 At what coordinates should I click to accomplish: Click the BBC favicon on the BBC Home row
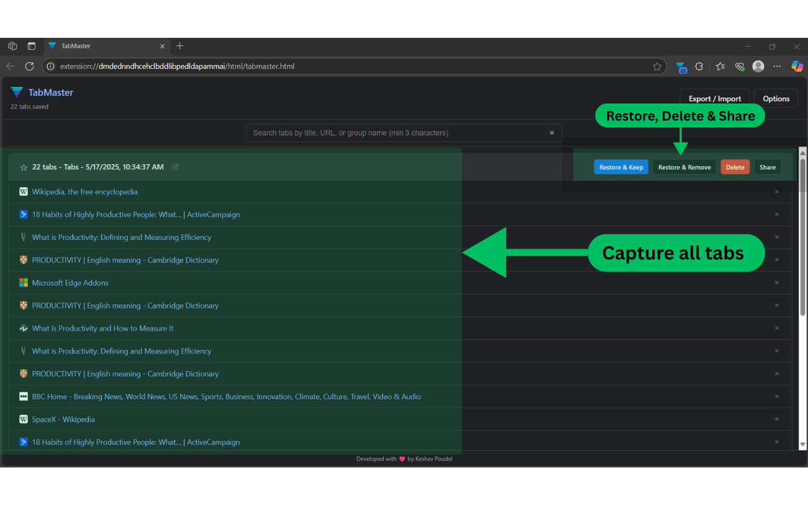tap(23, 396)
